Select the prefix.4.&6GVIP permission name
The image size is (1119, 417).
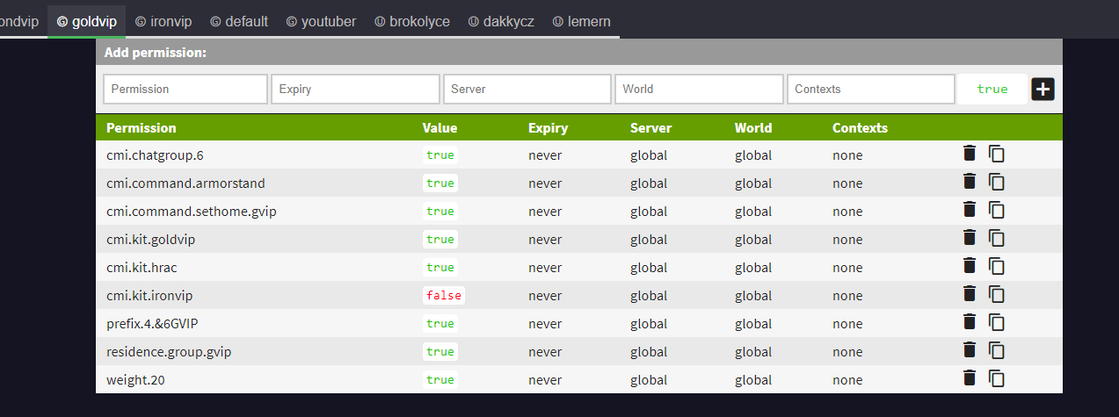pyautogui.click(x=152, y=324)
